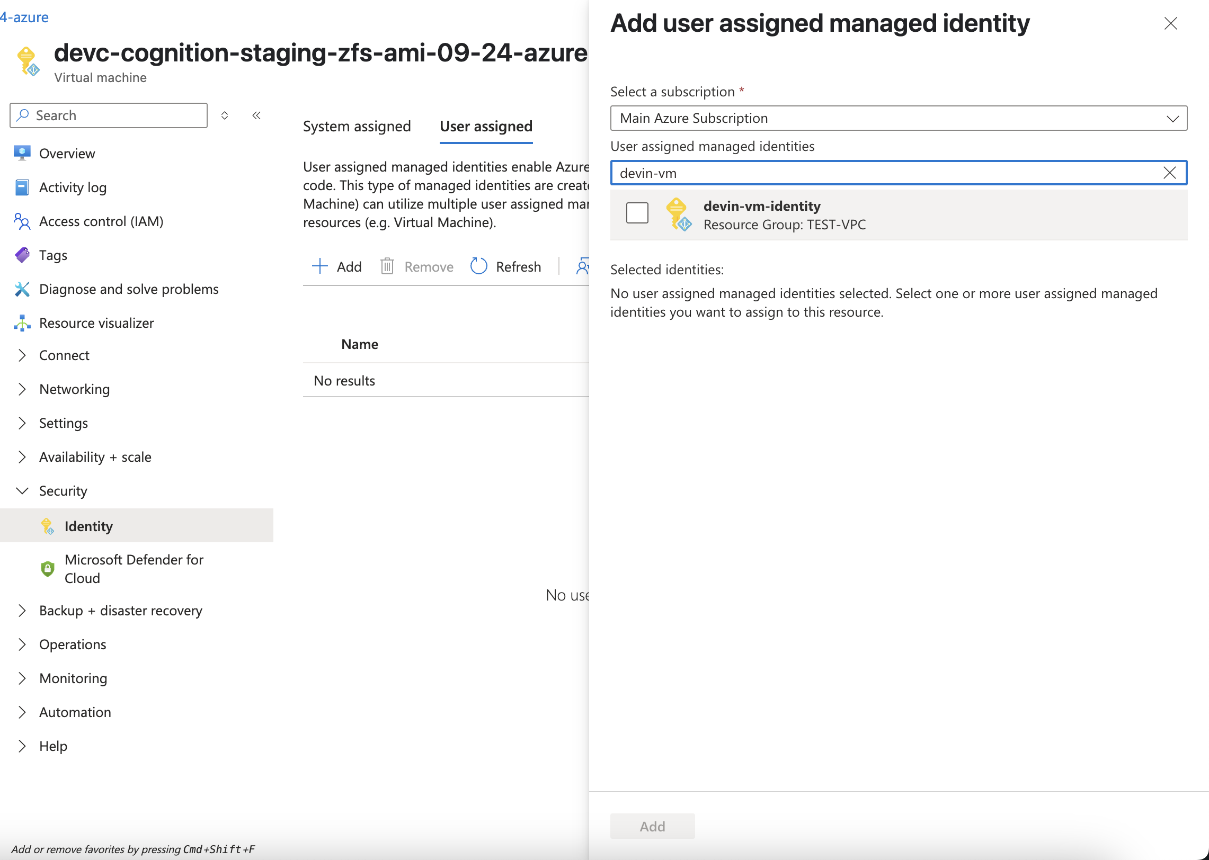
Task: Click the Diagnose and solve problems wrench icon
Action: pyautogui.click(x=22, y=289)
